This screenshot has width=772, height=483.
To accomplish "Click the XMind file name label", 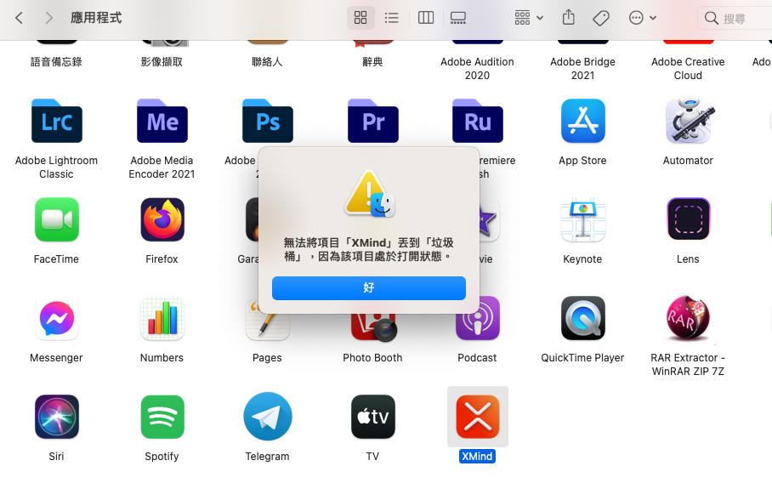I will point(477,457).
